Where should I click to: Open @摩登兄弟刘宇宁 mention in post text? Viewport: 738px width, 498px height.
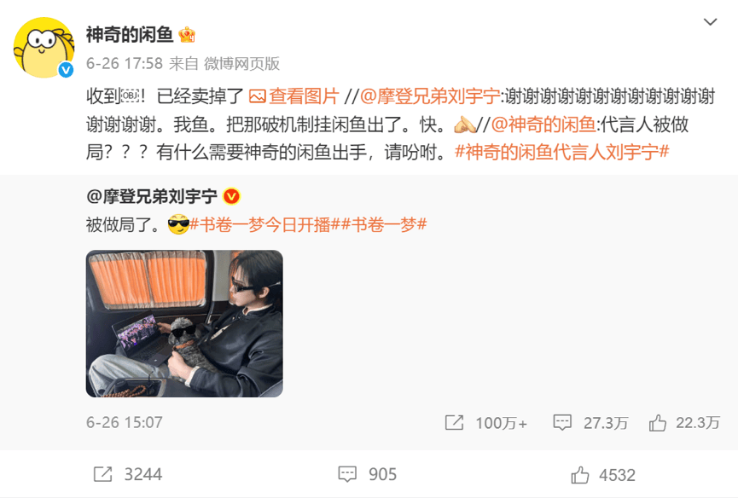tap(430, 96)
